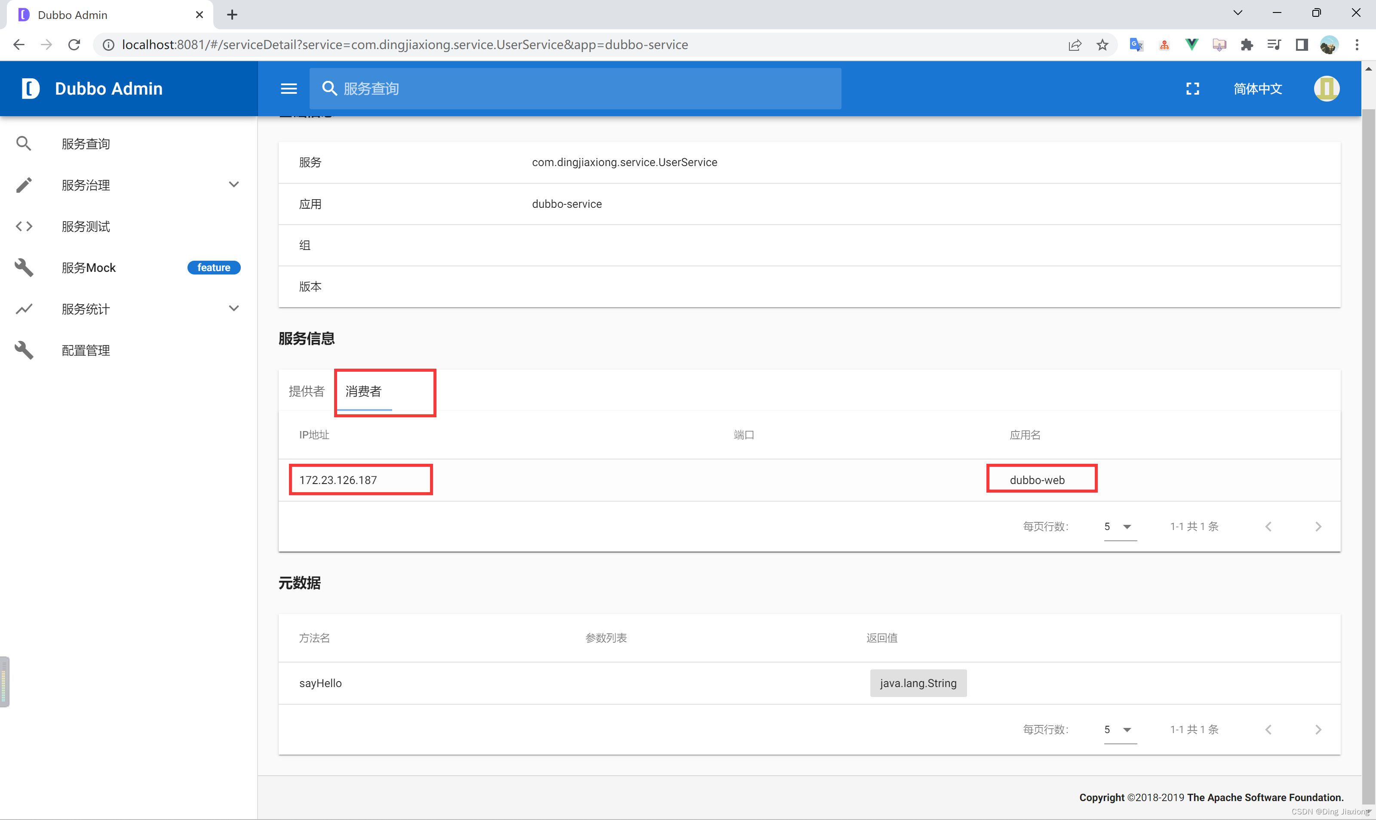Go to previous page of consumers table
Viewport: 1376px width, 820px height.
tap(1268, 527)
